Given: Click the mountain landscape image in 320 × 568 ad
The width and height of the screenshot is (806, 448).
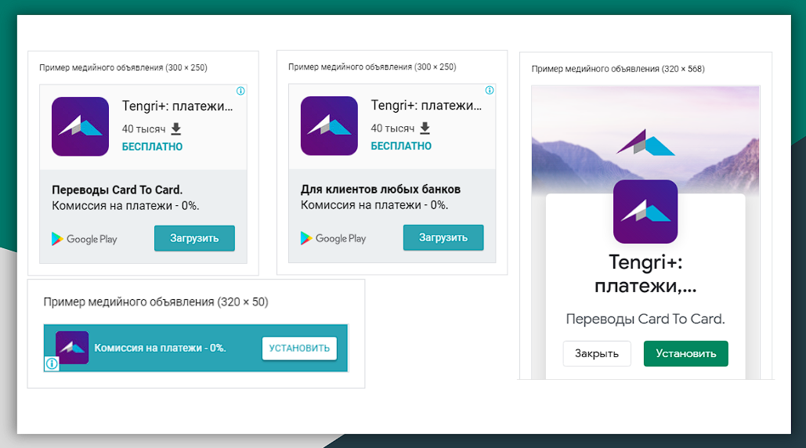Looking at the screenshot, I should (x=645, y=140).
